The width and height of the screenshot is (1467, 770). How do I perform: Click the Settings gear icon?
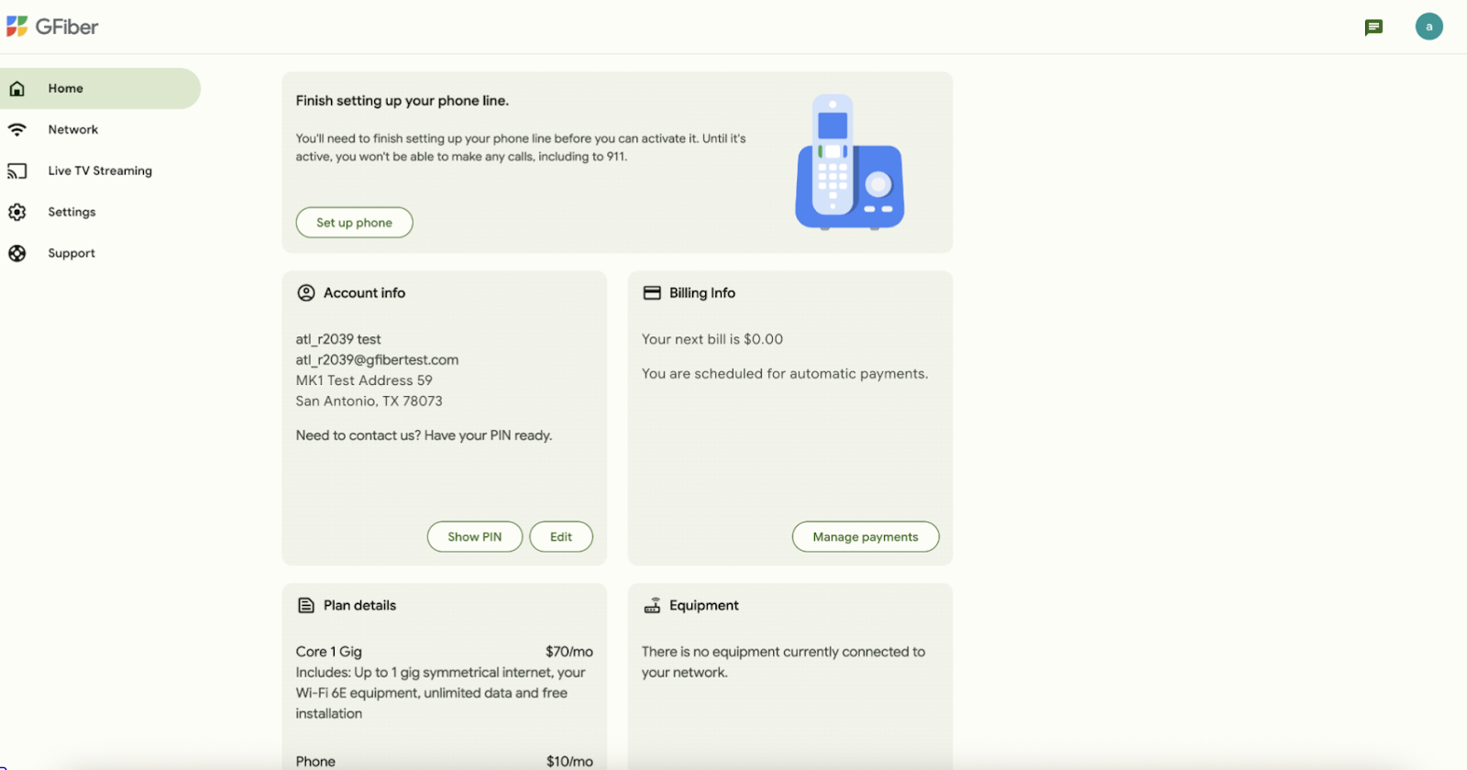coord(17,212)
